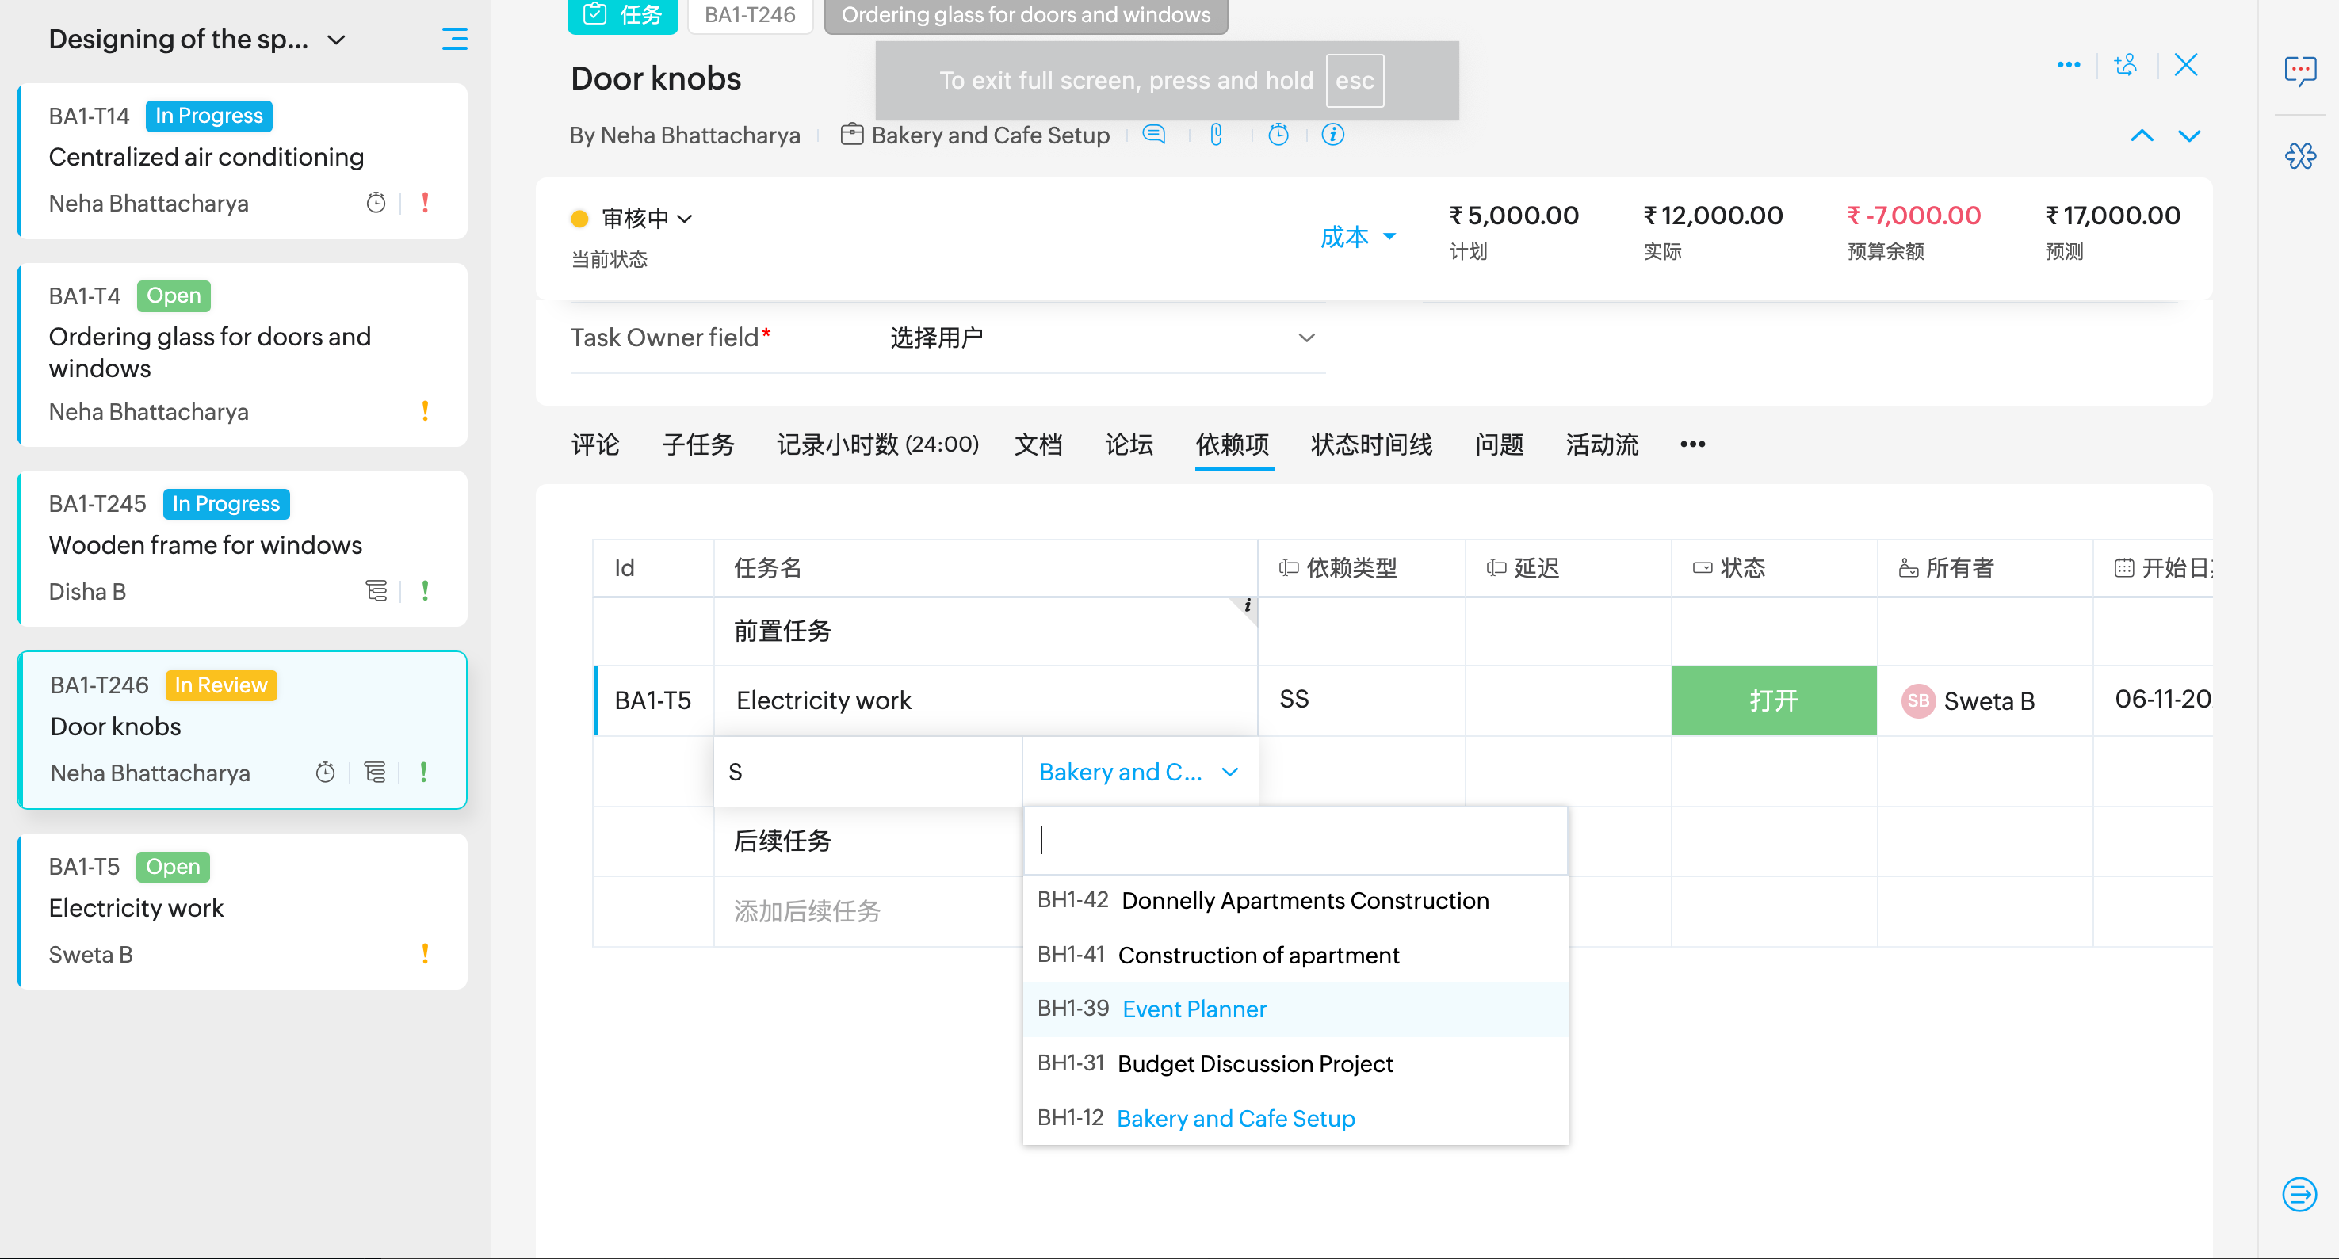Switch to the 子任务 tab
Image resolution: width=2339 pixels, height=1259 pixels.
[697, 444]
